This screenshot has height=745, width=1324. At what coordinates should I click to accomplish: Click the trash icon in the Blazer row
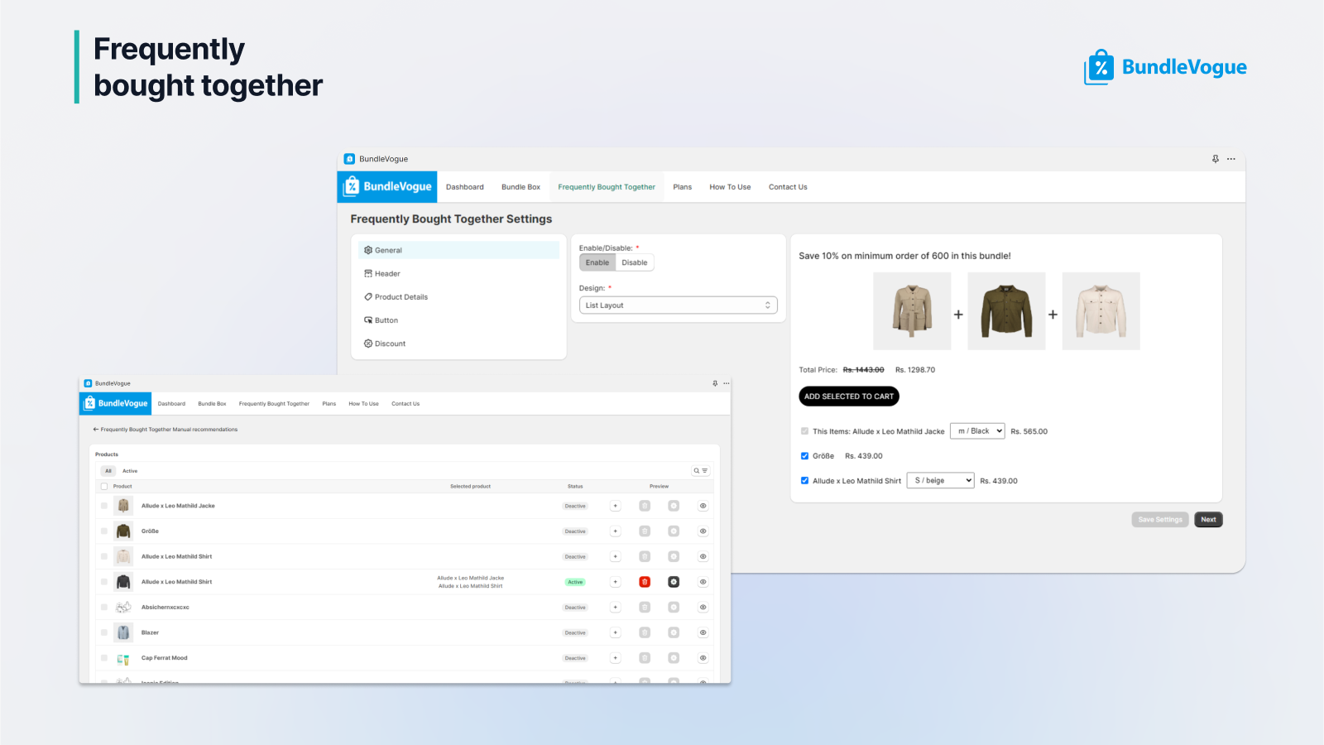pyautogui.click(x=645, y=632)
